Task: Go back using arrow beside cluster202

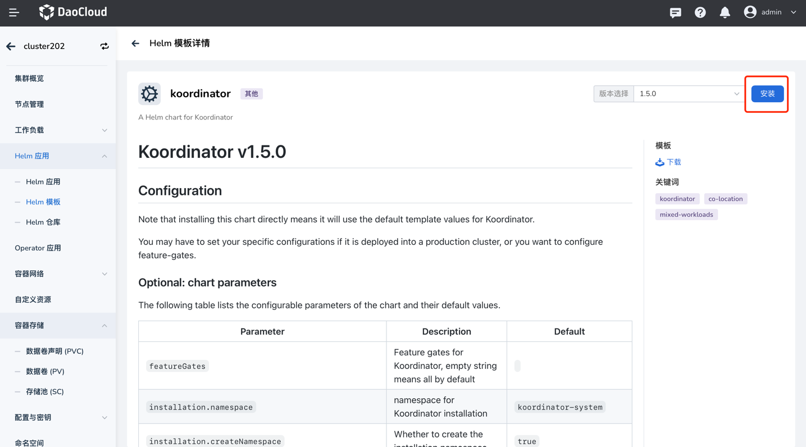Action: (x=11, y=47)
